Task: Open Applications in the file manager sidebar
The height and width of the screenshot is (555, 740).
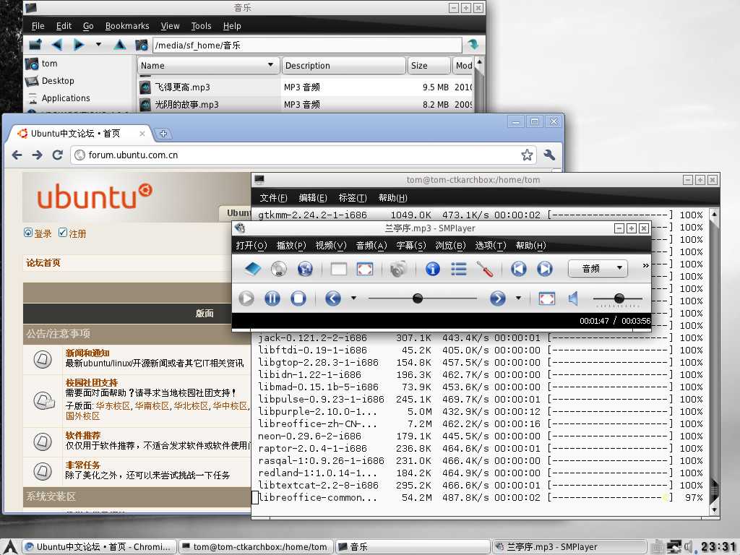Action: click(66, 98)
